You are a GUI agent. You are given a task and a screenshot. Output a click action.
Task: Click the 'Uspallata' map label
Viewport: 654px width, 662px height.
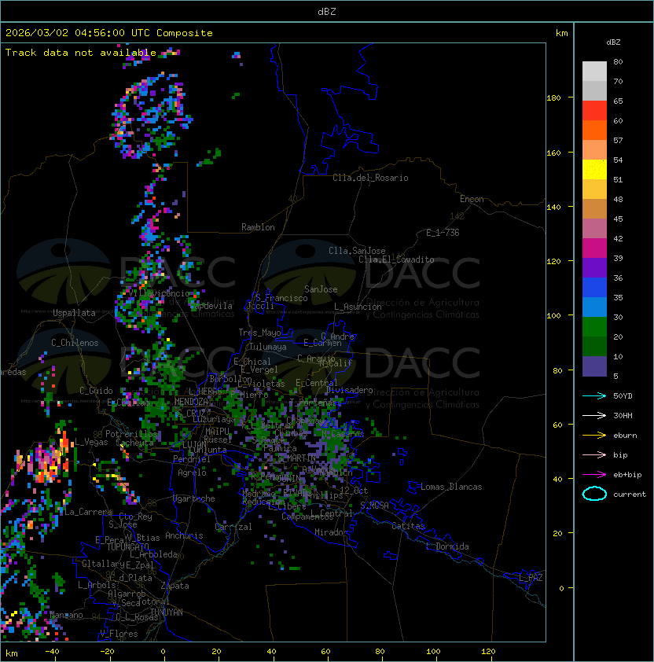coord(74,313)
